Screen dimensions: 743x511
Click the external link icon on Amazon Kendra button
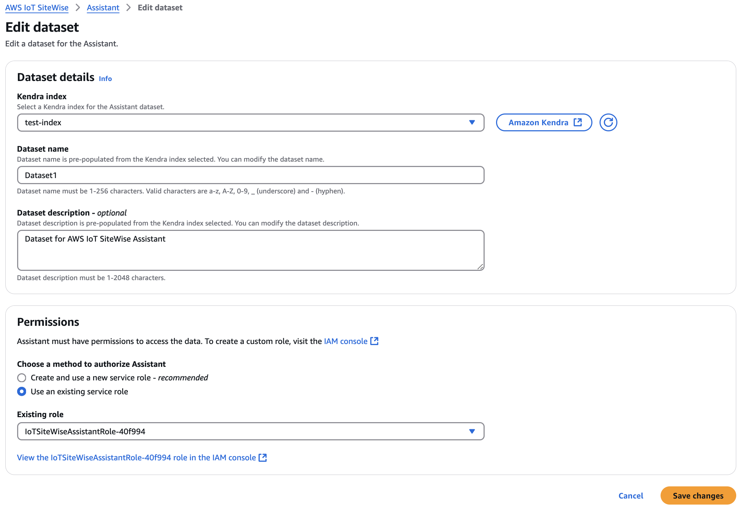[577, 122]
